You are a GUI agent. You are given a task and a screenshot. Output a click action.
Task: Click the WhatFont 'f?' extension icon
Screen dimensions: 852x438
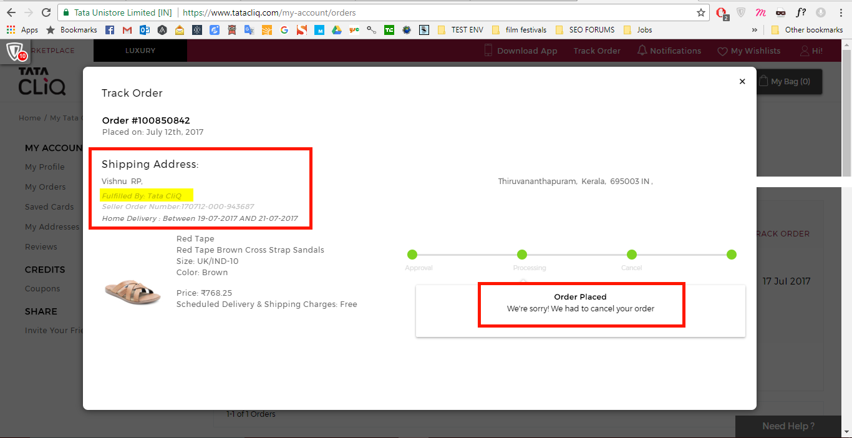tap(800, 12)
